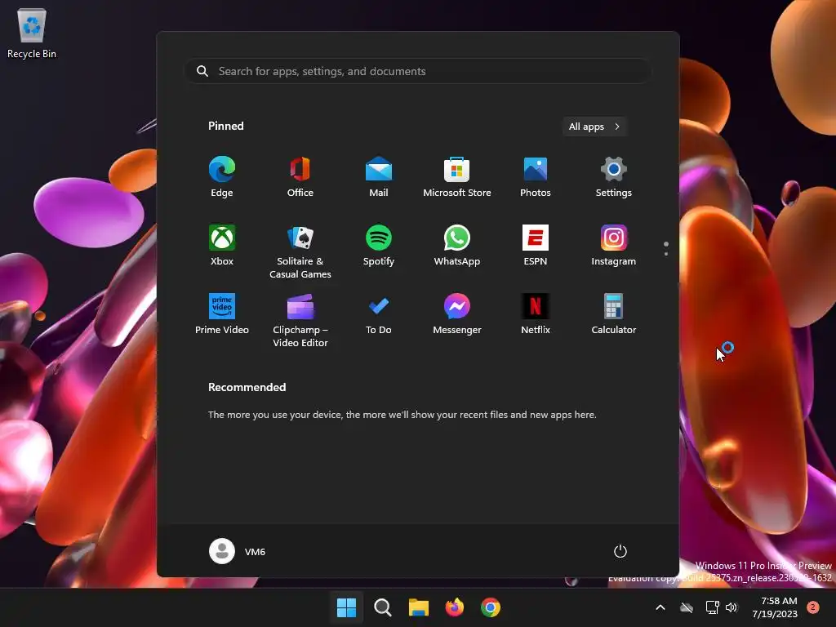Open Clipchamp Video Editor

pos(300,320)
